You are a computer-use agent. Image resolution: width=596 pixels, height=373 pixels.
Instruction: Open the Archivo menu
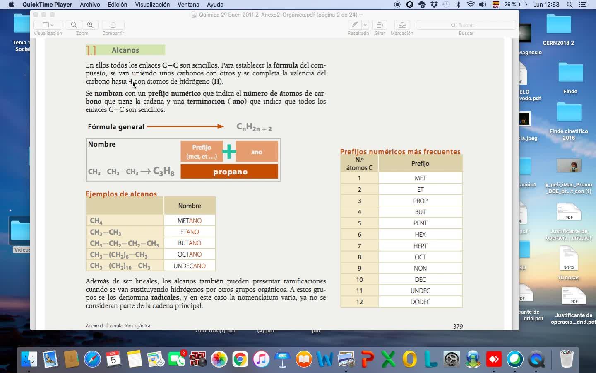click(x=90, y=5)
